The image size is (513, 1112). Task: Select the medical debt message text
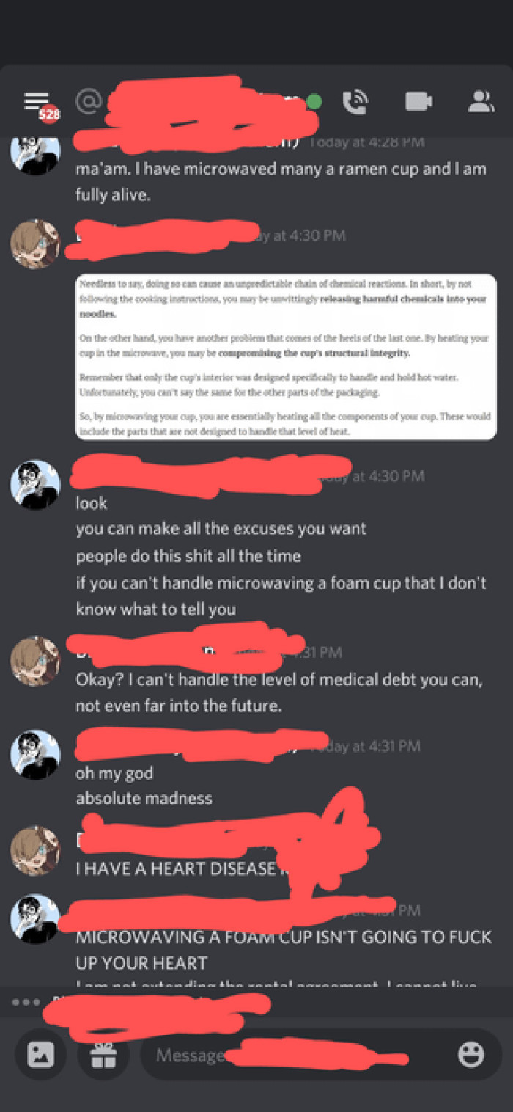pos(279,693)
